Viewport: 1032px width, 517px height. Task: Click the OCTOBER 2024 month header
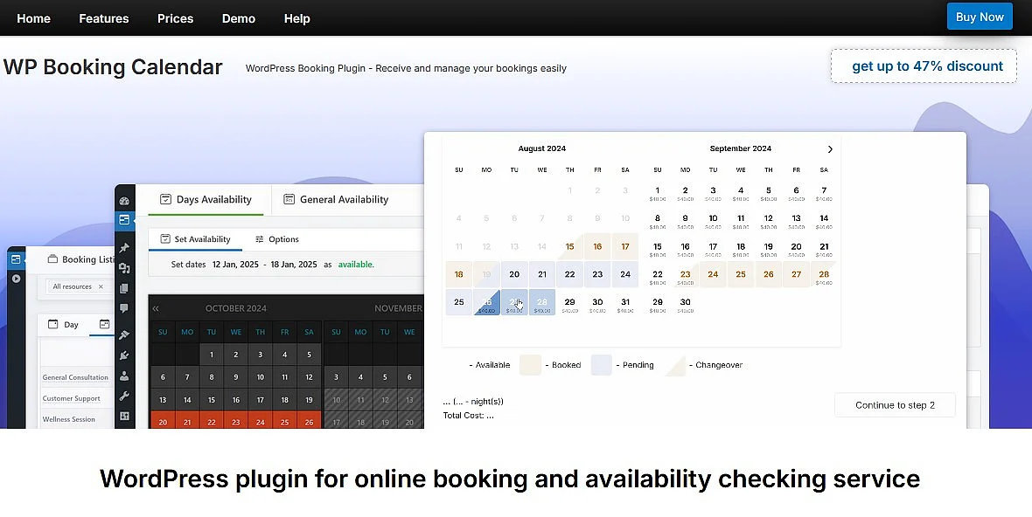pos(235,308)
